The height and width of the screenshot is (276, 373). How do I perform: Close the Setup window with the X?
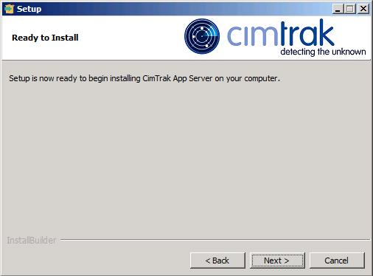pos(363,9)
